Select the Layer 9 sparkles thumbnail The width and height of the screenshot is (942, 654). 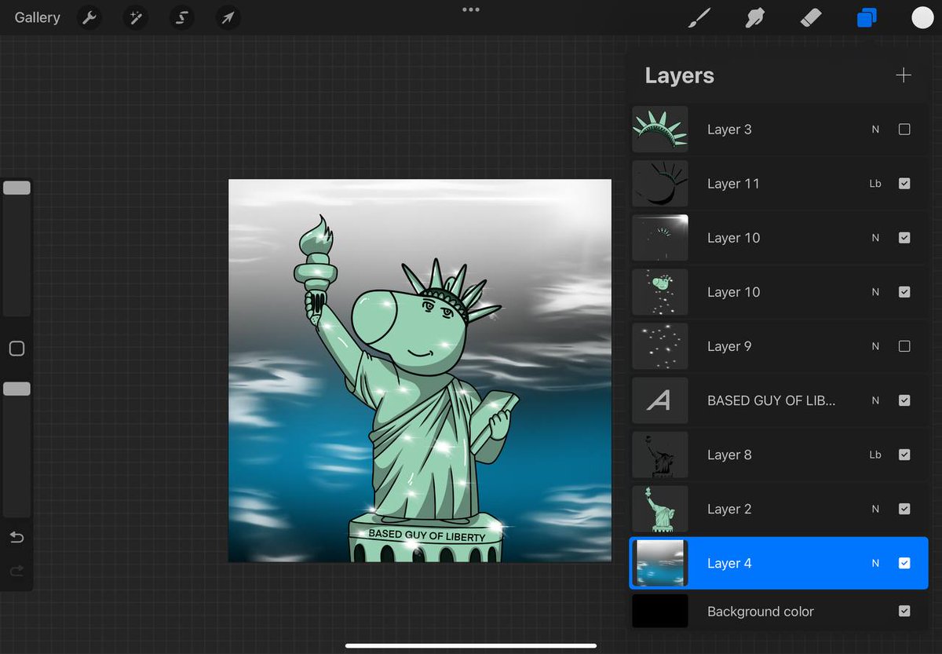click(x=660, y=346)
